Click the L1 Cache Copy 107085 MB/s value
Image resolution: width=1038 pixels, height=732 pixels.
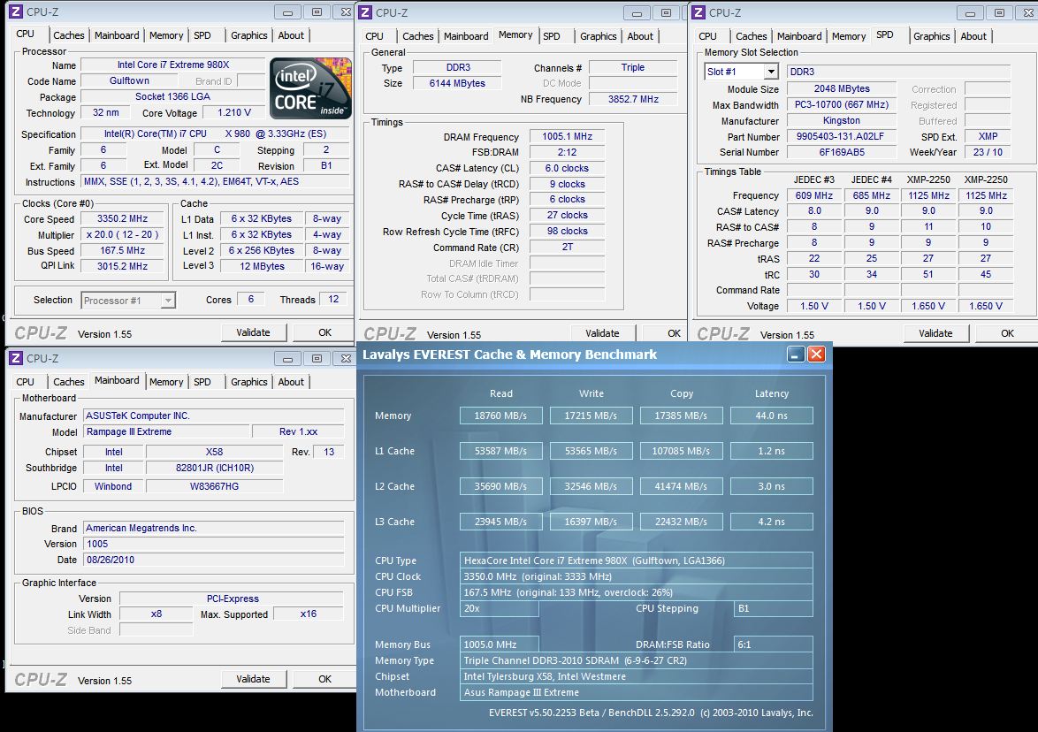(681, 451)
